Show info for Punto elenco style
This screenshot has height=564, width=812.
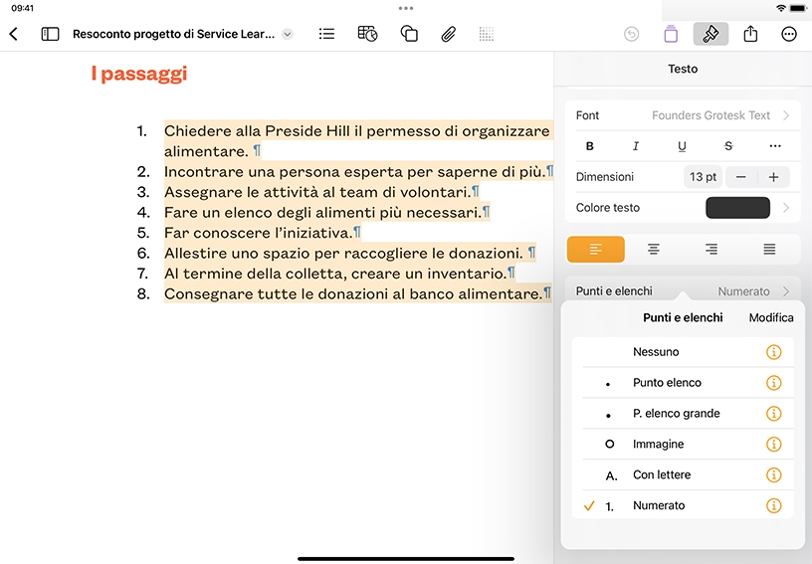click(773, 383)
